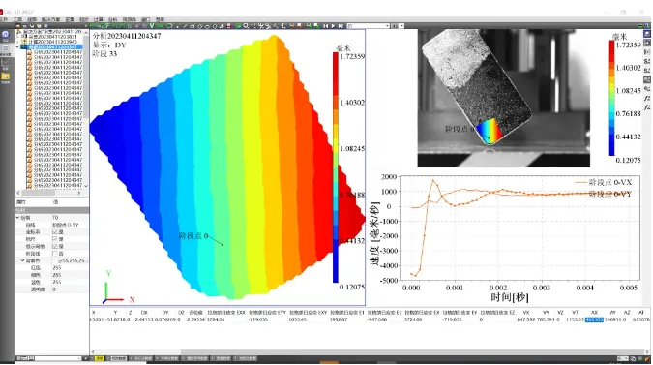Click the tree panel scroll-right arrow
This screenshot has height=365, width=653.
click(x=79, y=193)
